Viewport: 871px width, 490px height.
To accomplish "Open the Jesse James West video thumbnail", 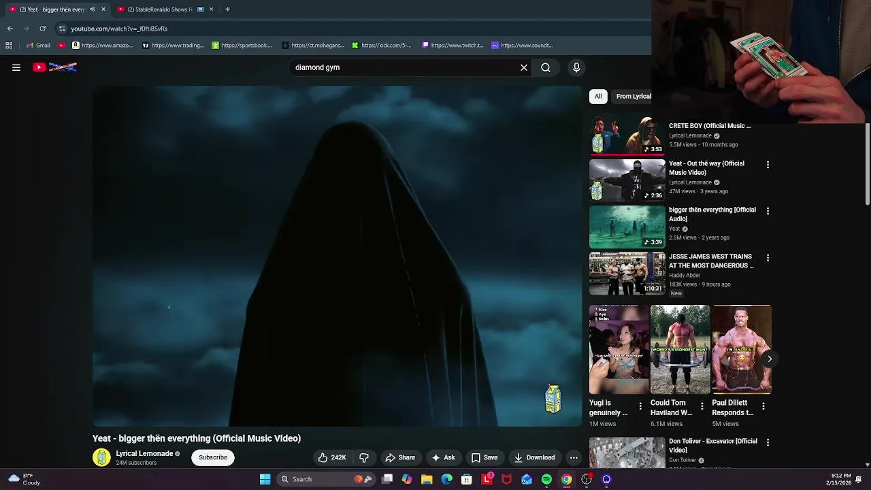I will click(627, 274).
